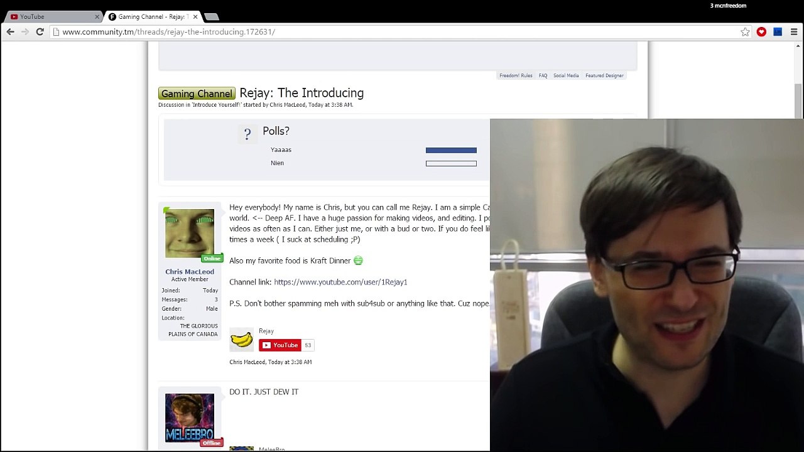Click the browser back arrow
The image size is (804, 452).
tap(11, 31)
